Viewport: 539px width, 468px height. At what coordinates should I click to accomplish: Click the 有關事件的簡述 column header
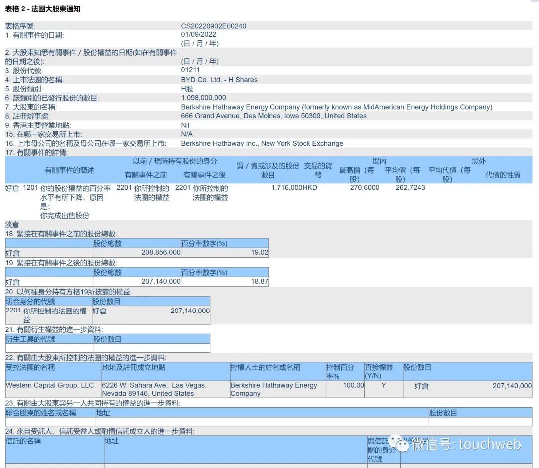click(69, 170)
